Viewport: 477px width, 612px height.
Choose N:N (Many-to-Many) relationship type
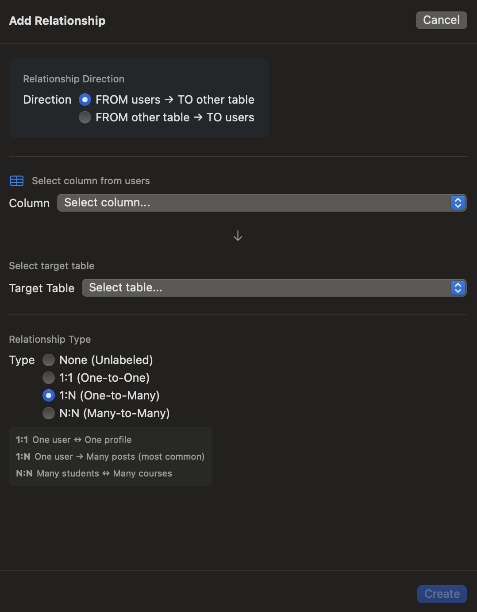pos(49,413)
